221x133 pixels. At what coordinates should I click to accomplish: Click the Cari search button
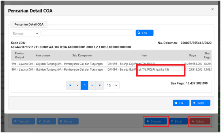[144, 33]
